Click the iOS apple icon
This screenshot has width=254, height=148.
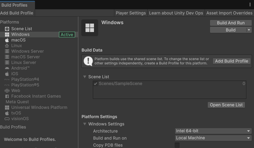(7, 74)
